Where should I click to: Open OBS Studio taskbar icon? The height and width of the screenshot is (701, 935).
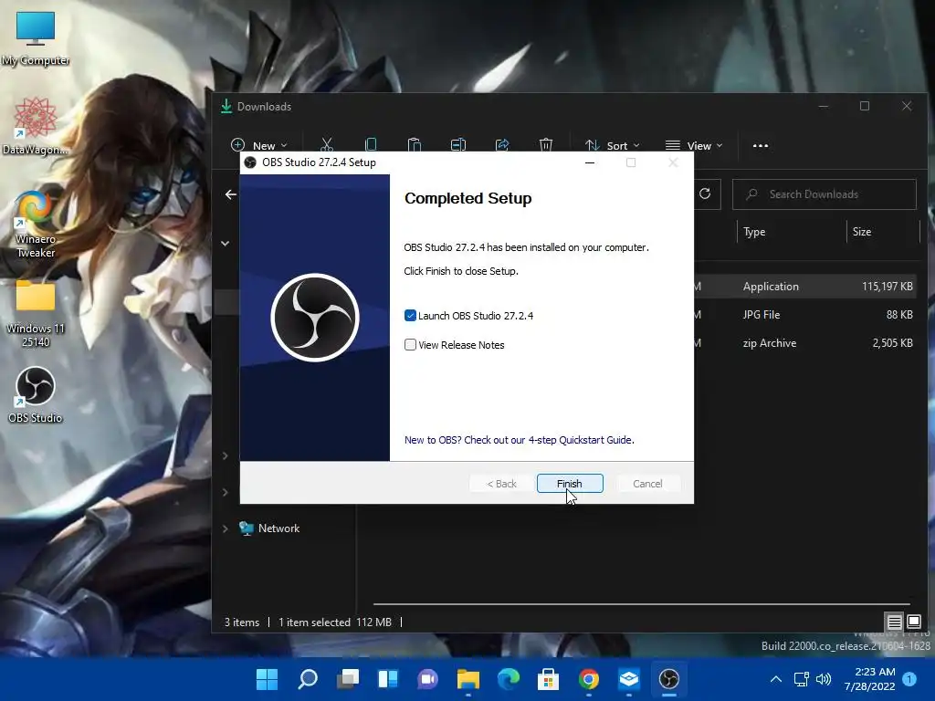[668, 679]
